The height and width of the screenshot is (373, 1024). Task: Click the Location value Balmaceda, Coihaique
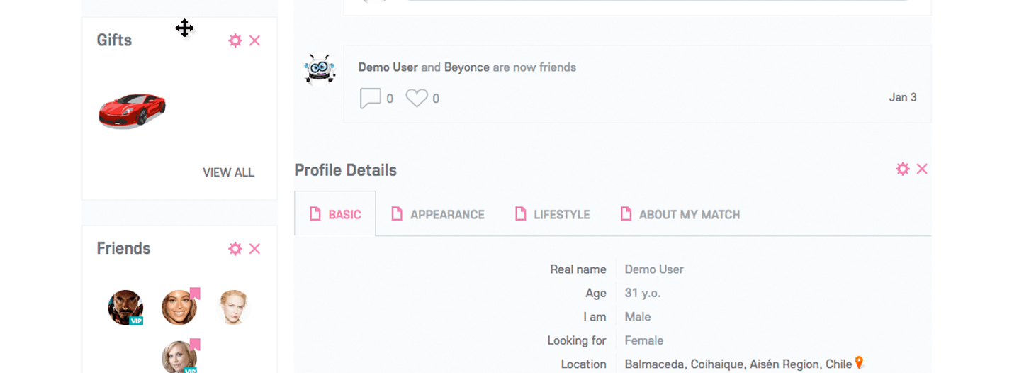click(738, 364)
